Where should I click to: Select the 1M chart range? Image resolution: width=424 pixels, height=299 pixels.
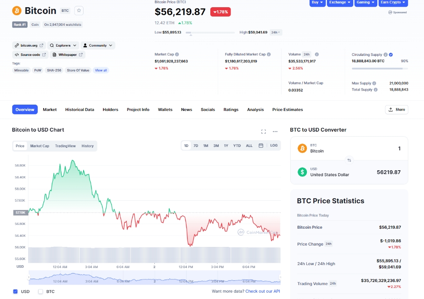pos(206,146)
